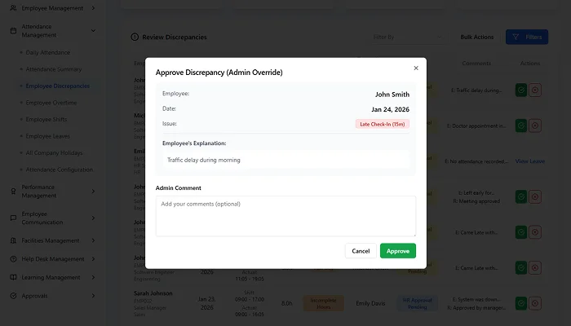Click the Learning Management book icon
Screen dimensions: 571x326
[14, 278]
